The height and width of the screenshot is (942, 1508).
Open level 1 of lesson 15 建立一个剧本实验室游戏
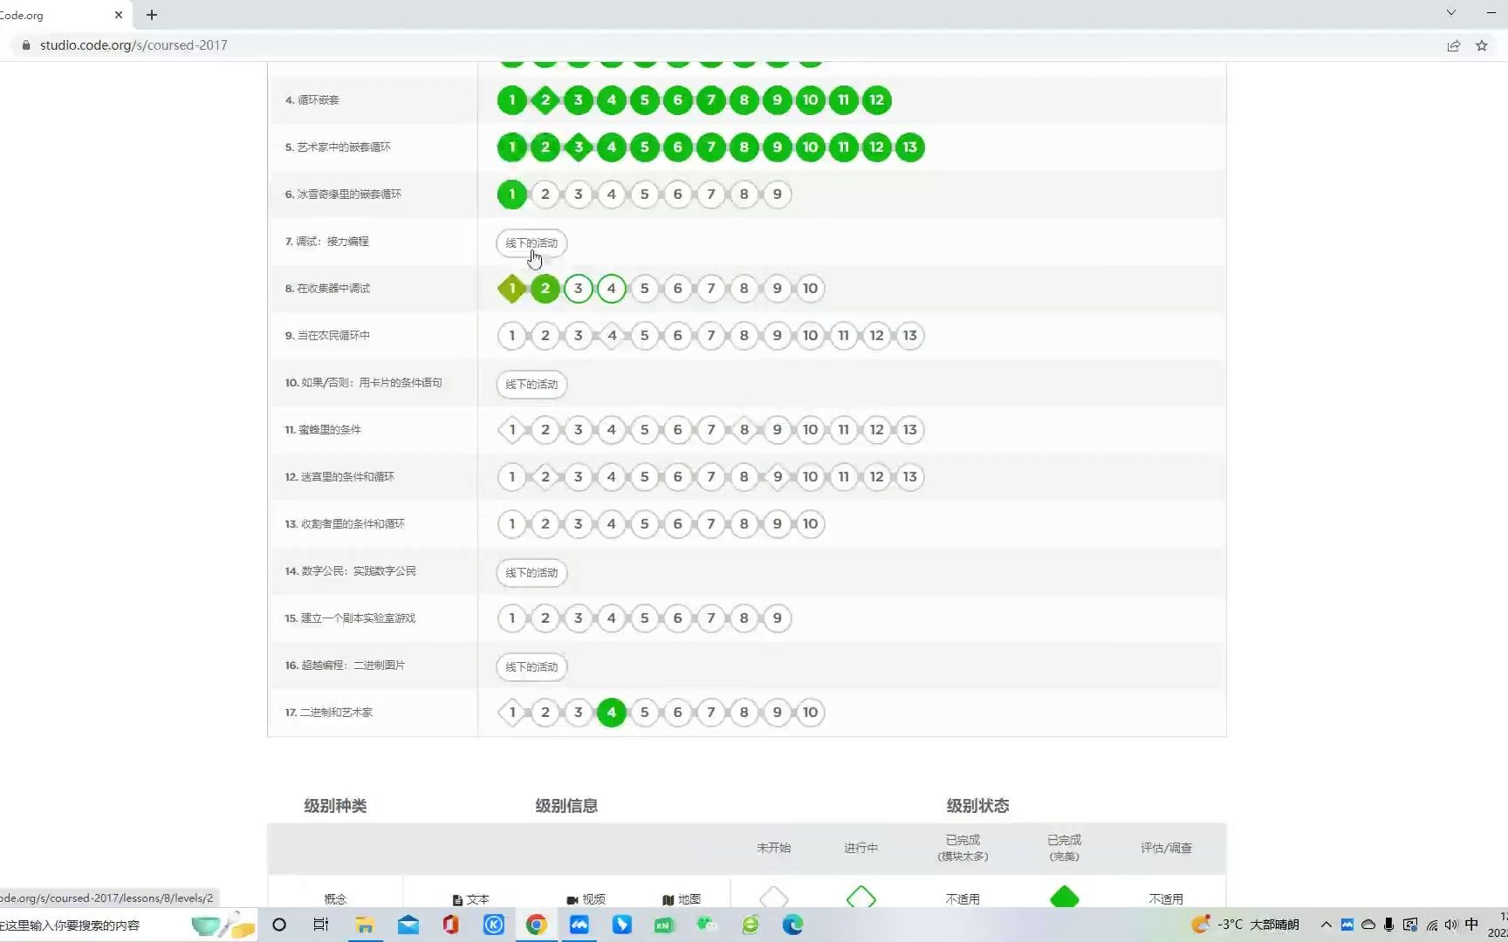click(512, 618)
